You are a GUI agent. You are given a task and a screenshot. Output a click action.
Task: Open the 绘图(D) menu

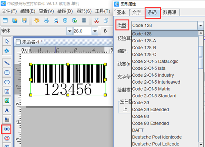(x=65, y=11)
